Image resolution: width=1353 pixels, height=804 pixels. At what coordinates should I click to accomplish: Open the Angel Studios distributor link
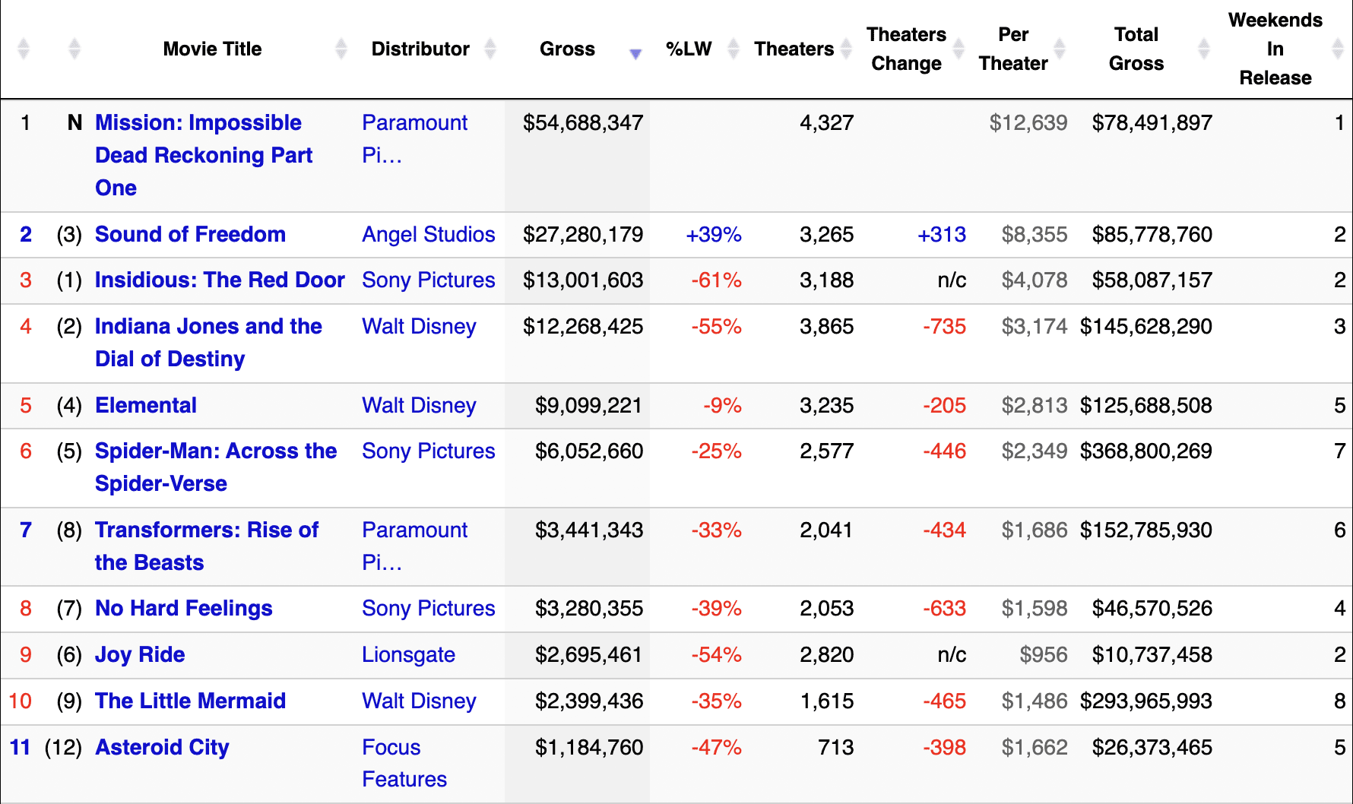(x=428, y=235)
